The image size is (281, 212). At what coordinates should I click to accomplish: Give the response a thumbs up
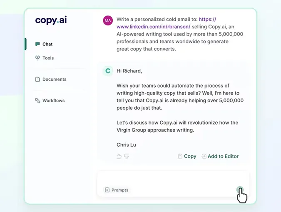(x=119, y=156)
